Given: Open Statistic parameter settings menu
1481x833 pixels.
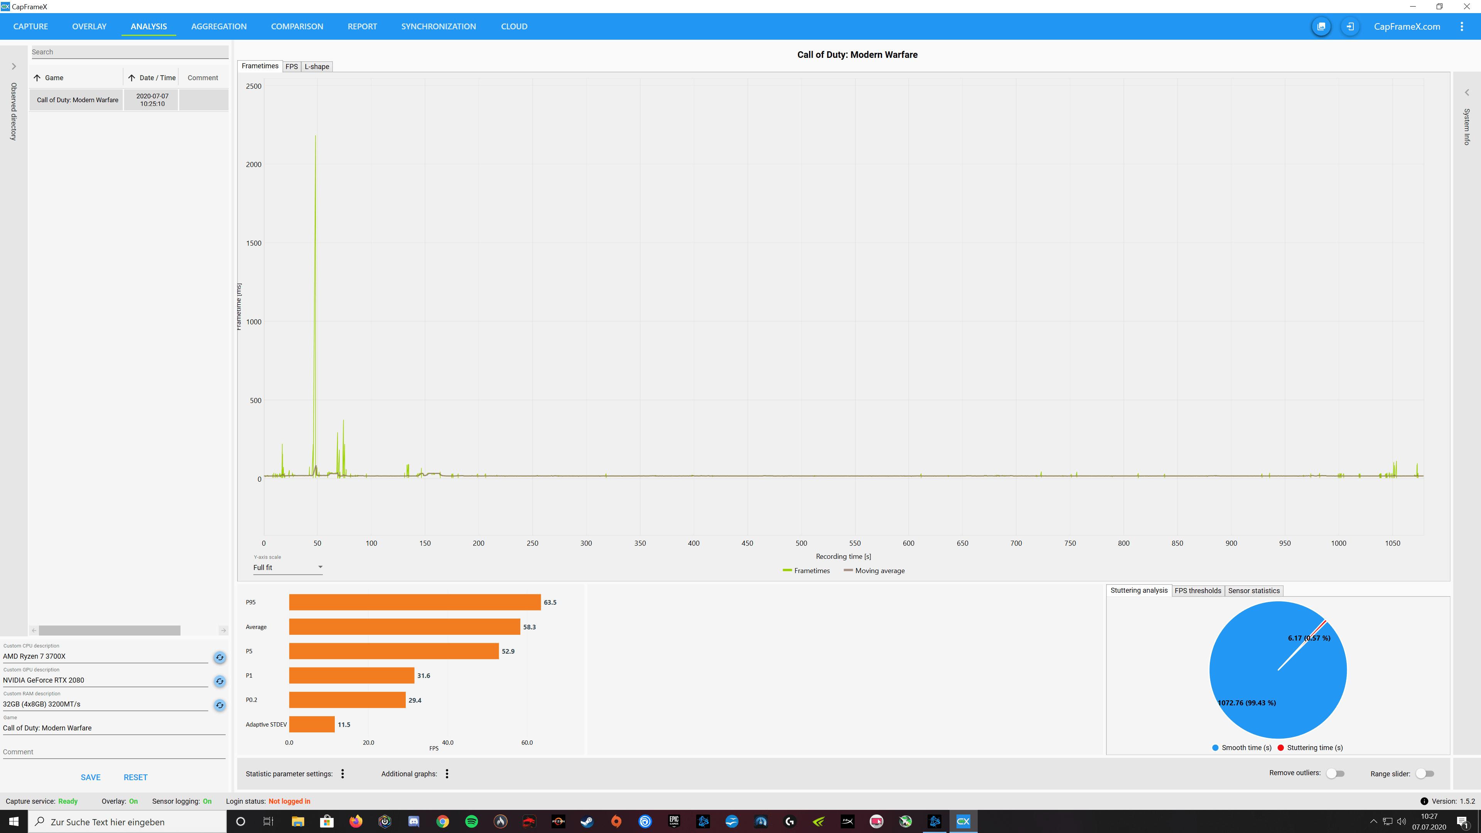Looking at the screenshot, I should pyautogui.click(x=342, y=774).
